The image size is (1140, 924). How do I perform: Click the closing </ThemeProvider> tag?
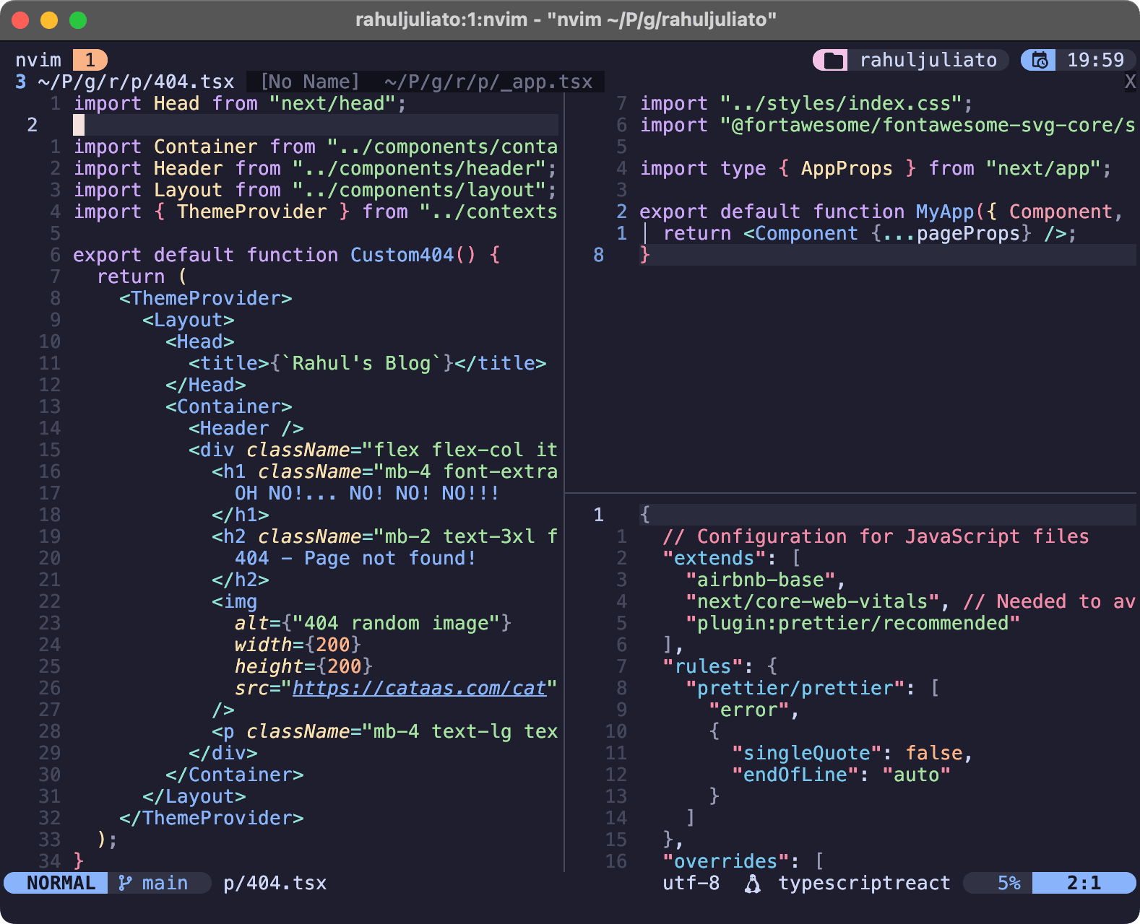click(212, 818)
